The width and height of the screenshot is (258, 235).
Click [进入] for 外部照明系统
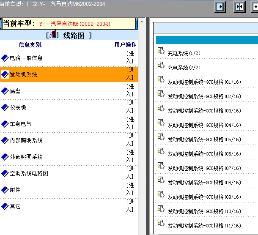(x=130, y=156)
